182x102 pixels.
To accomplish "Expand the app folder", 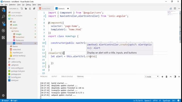I will (22, 22).
